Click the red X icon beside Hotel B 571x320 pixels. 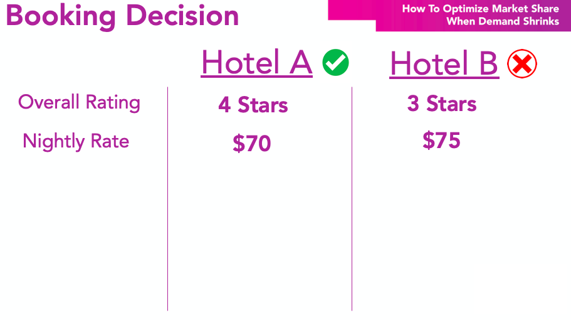pyautogui.click(x=522, y=64)
